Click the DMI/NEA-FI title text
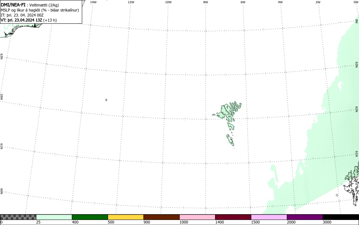Image resolution: width=359 pixels, height=225 pixels. (x=13, y=5)
